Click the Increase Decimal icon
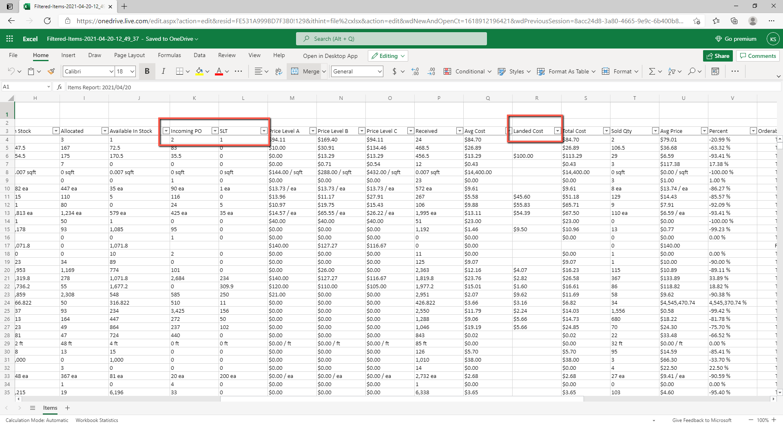 pos(415,71)
